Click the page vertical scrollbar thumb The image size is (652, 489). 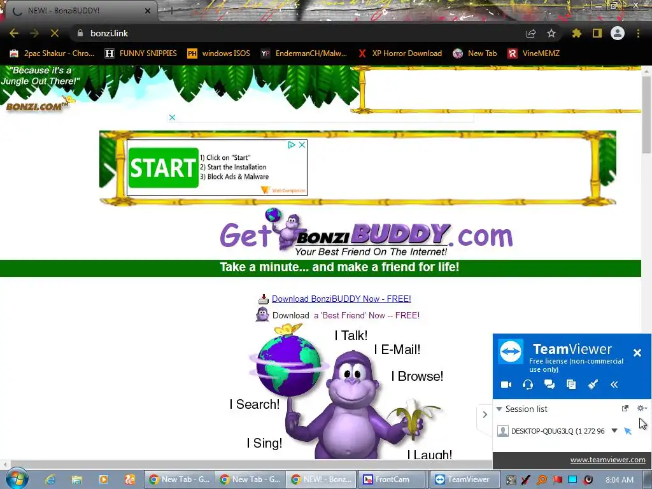click(646, 115)
